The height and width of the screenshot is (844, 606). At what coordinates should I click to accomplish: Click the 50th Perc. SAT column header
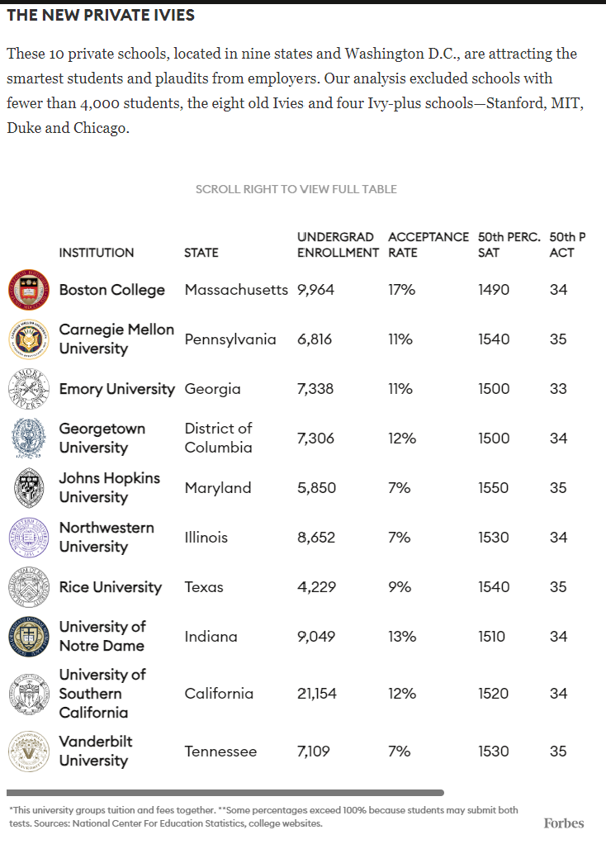[x=509, y=244]
